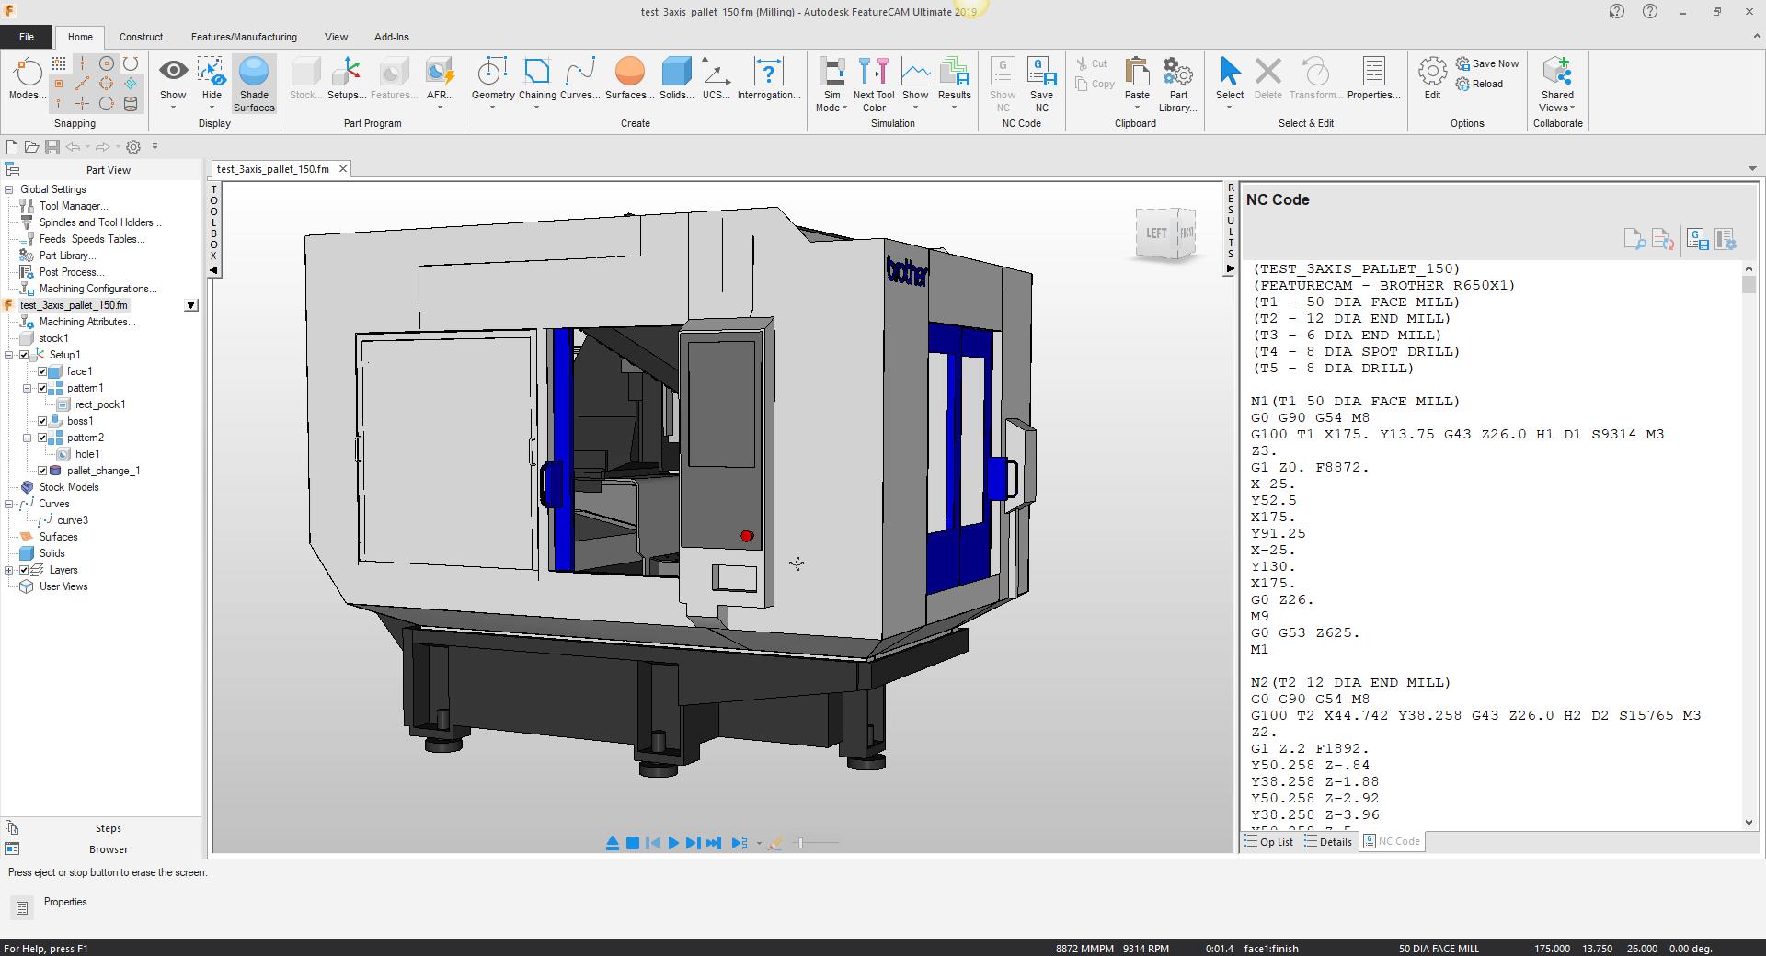The height and width of the screenshot is (956, 1766).
Task: Toggle the Setup1 checkbox
Action: [25, 355]
